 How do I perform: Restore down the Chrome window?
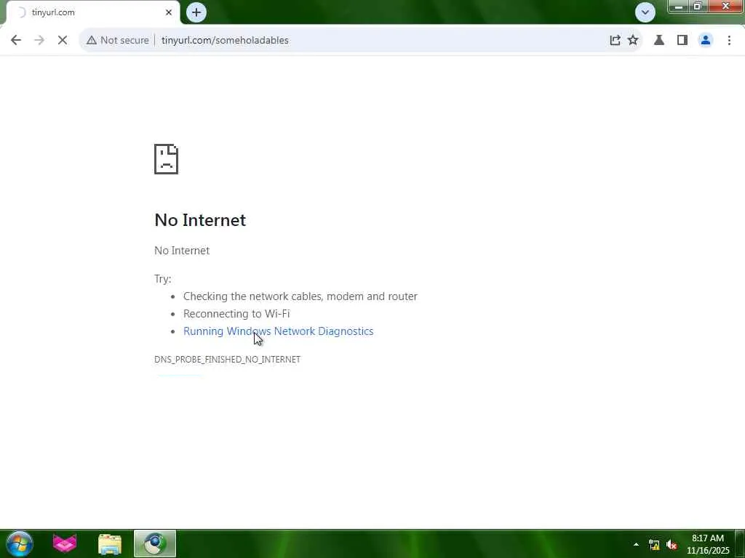(698, 6)
